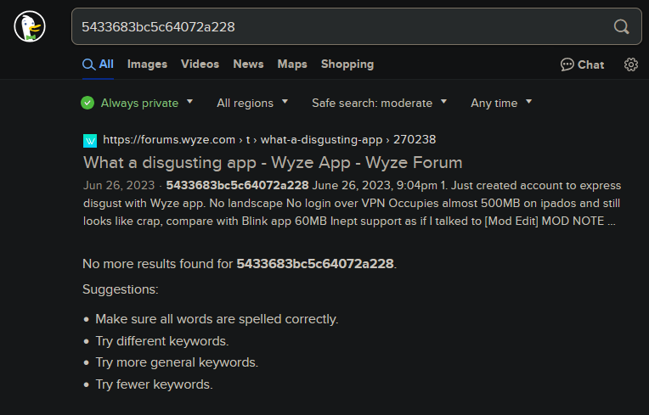Screen dimensions: 649x415
Task: Click 'Make sure all words are spelled correctly.'
Action: [217, 319]
